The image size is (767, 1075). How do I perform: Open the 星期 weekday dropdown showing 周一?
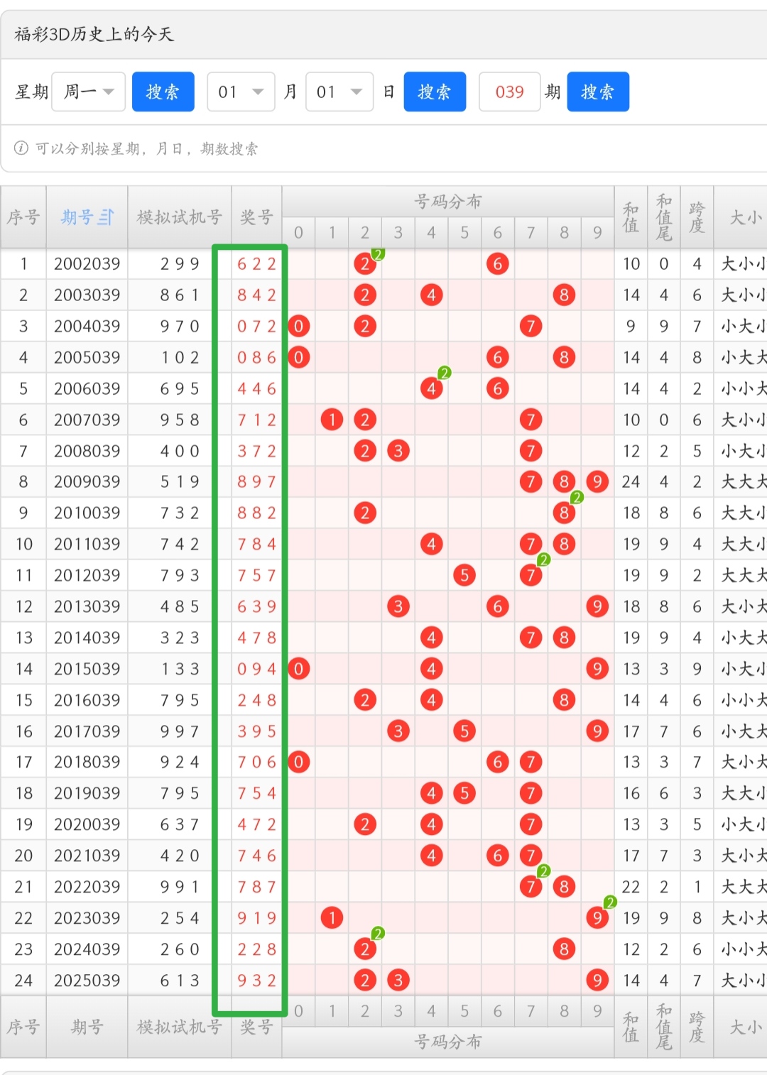click(89, 92)
